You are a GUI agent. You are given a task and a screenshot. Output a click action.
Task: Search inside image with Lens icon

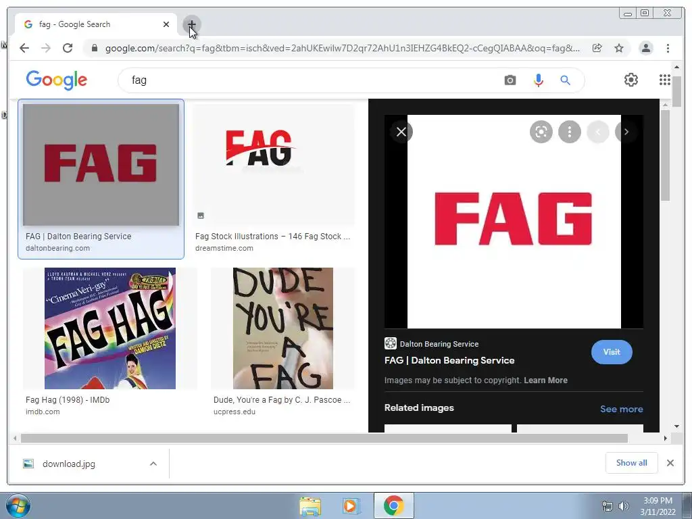click(x=541, y=132)
